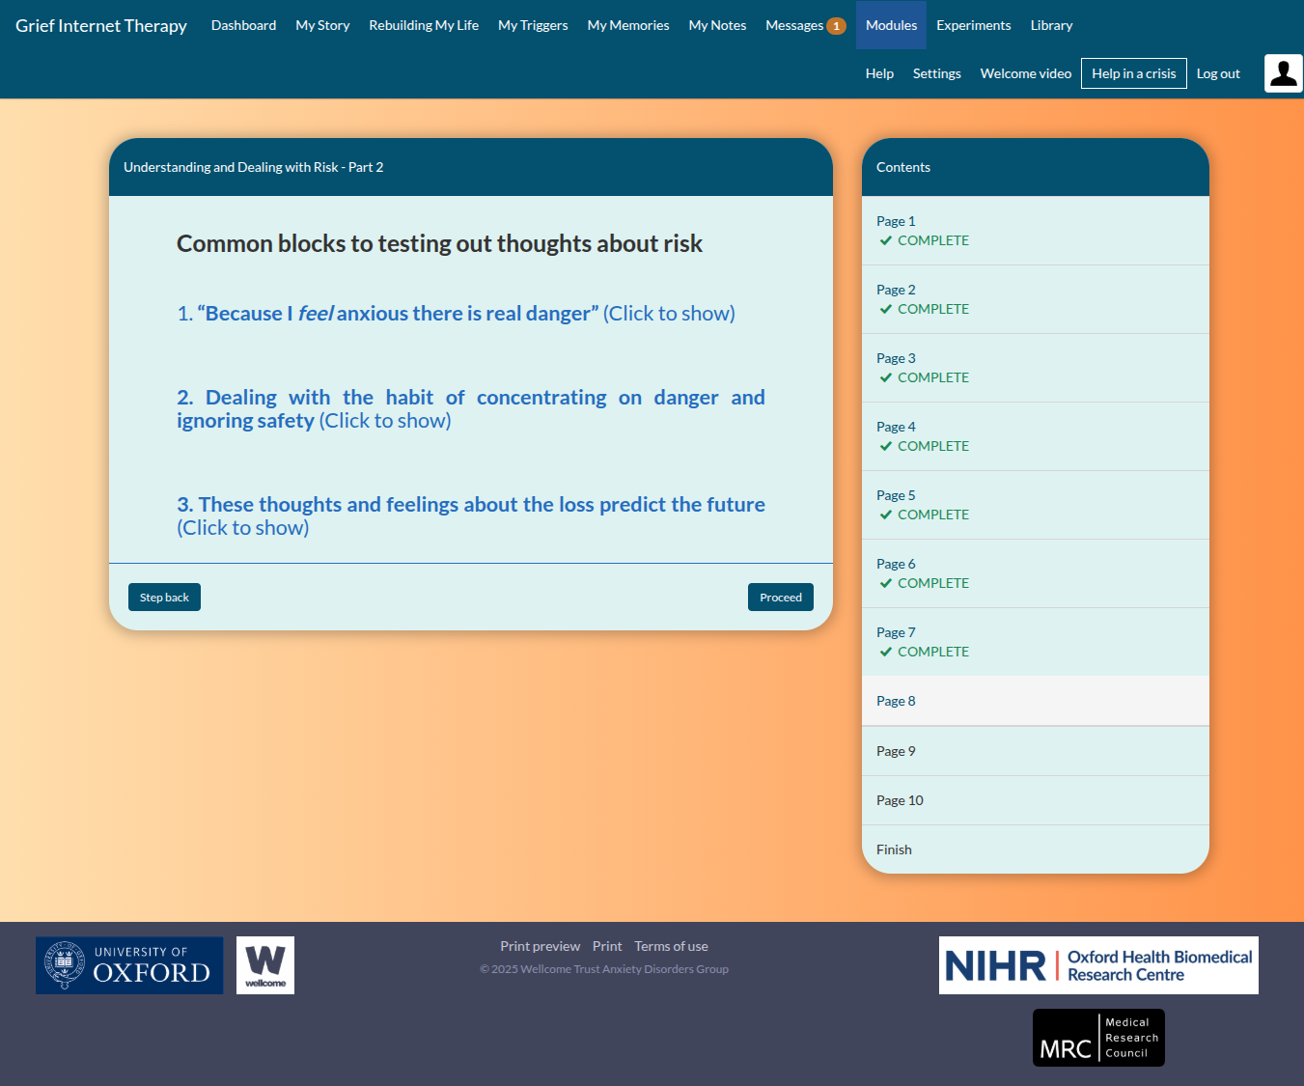Expand "Because I feel anxious" block
This screenshot has height=1086, width=1304.
coord(456,314)
